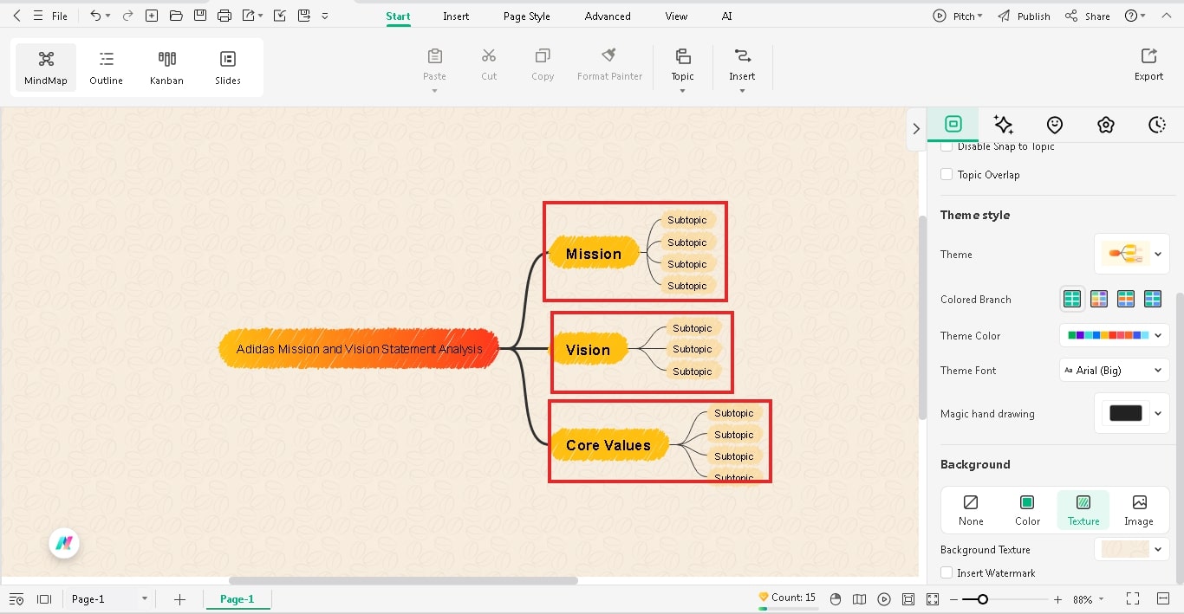Click the Publish button
Image resolution: width=1184 pixels, height=614 pixels.
coord(1024,16)
